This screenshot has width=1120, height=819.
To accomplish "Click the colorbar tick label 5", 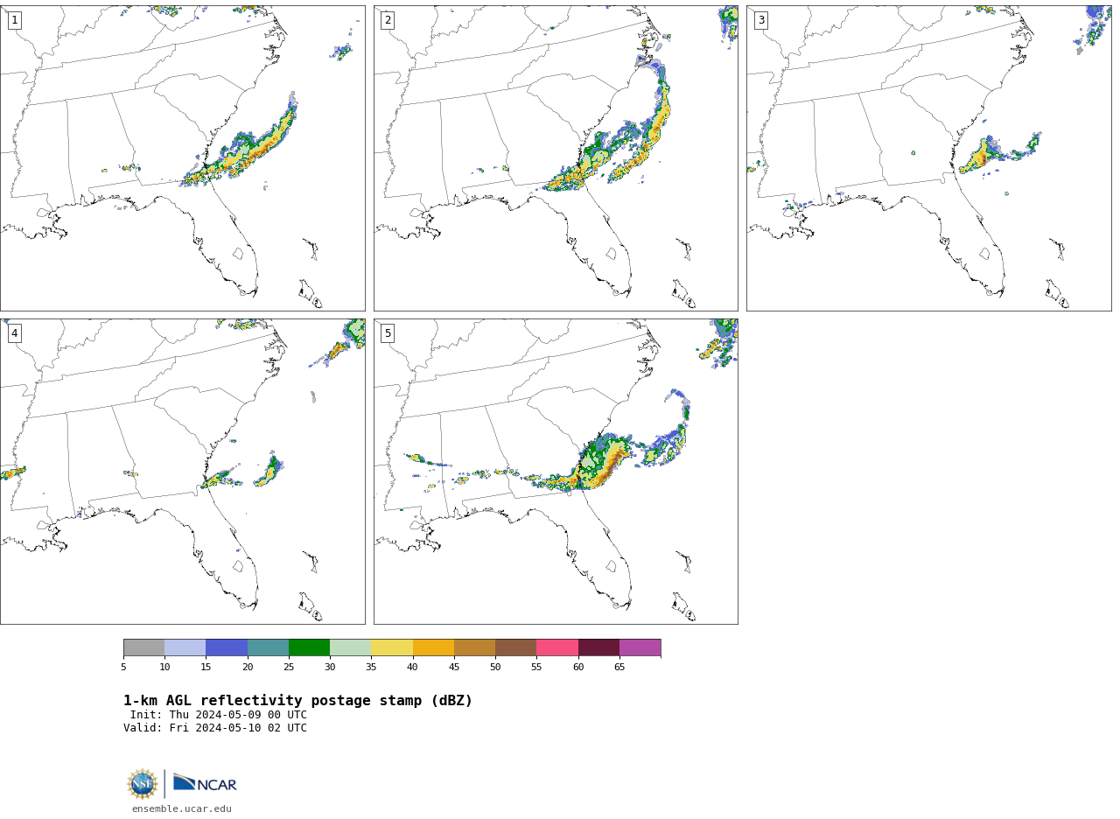I will tap(123, 668).
